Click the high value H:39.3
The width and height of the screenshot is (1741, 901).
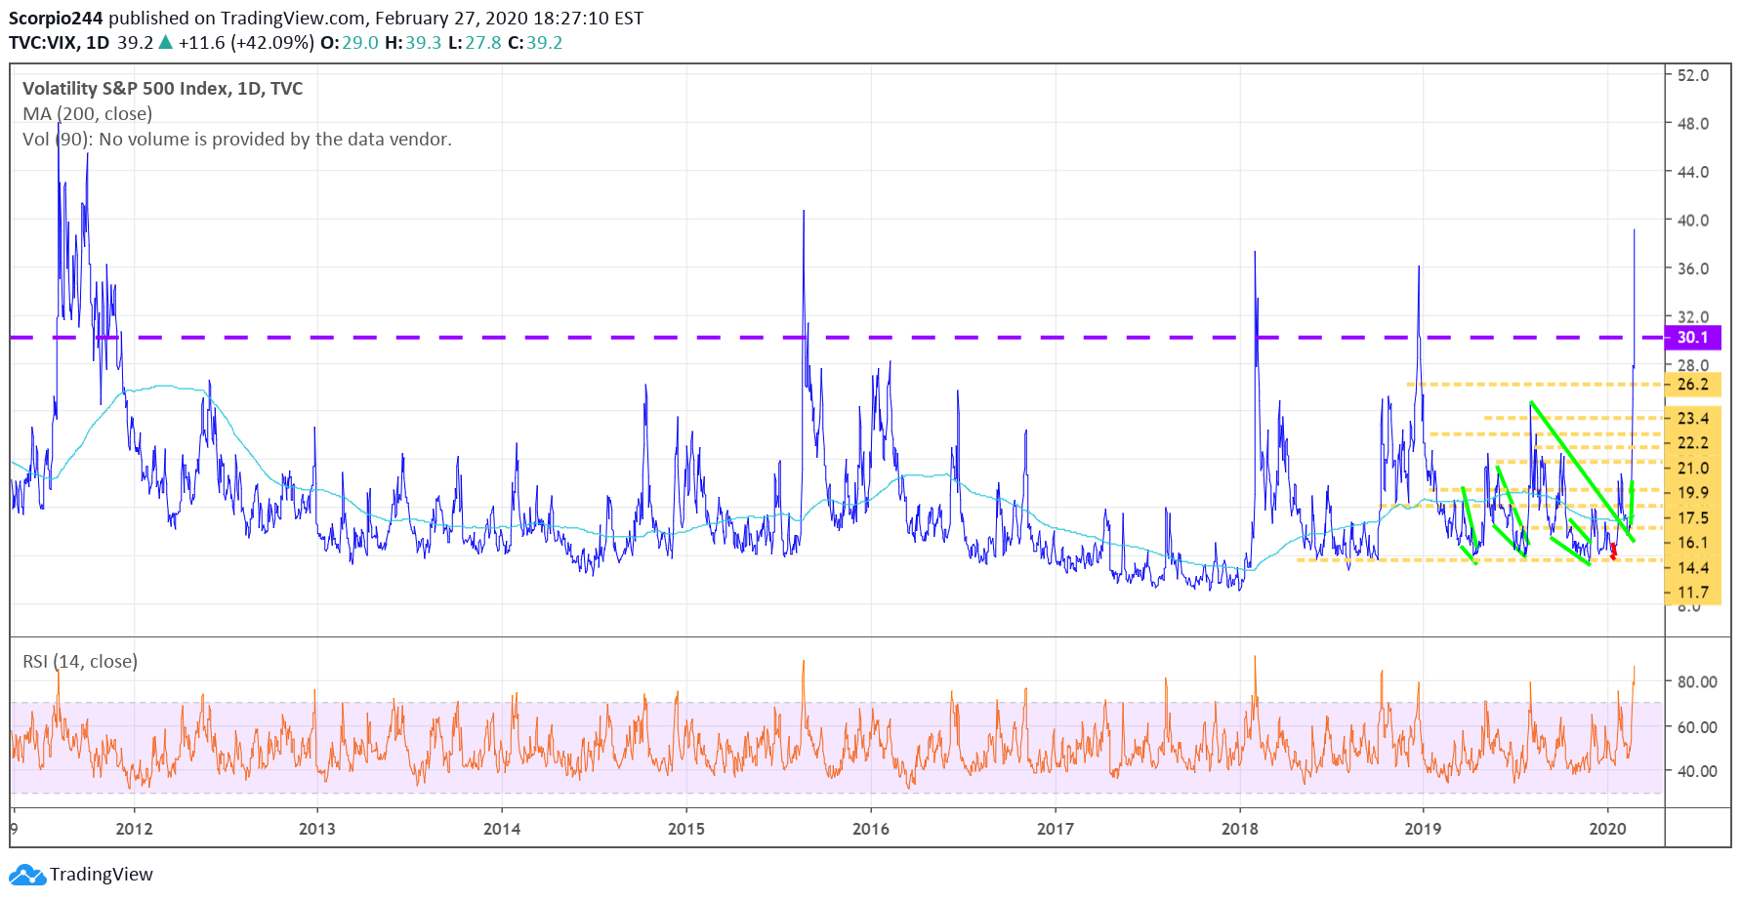click(x=413, y=43)
